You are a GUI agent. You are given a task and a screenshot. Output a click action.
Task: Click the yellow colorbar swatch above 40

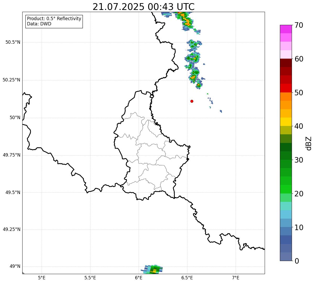(286, 122)
